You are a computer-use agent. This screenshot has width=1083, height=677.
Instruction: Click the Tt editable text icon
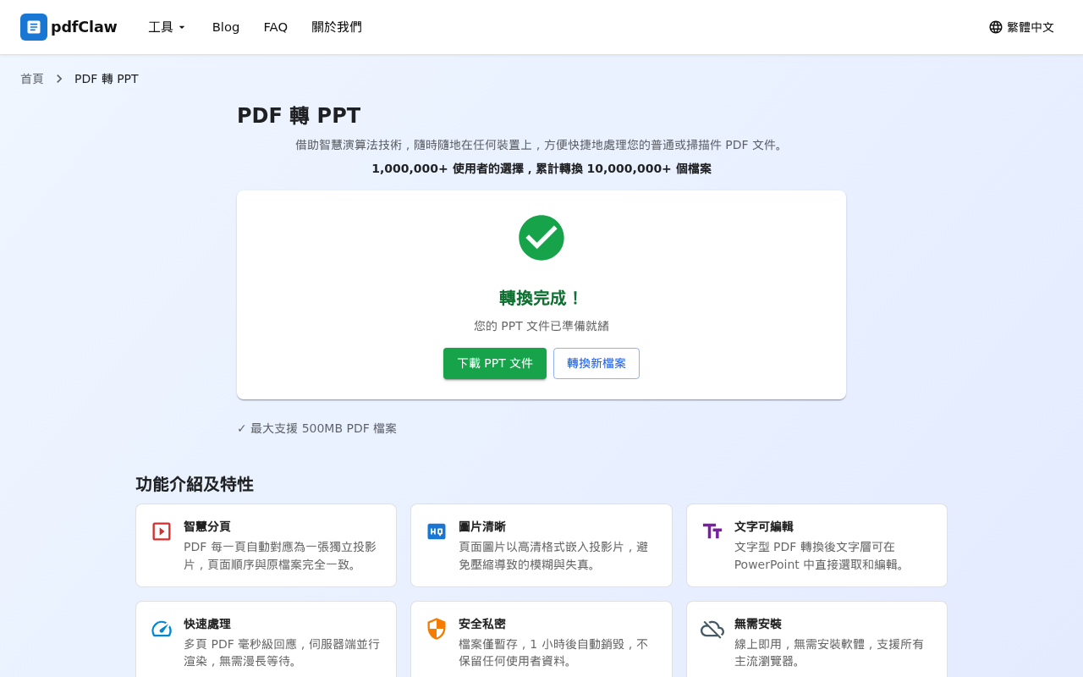[712, 531]
